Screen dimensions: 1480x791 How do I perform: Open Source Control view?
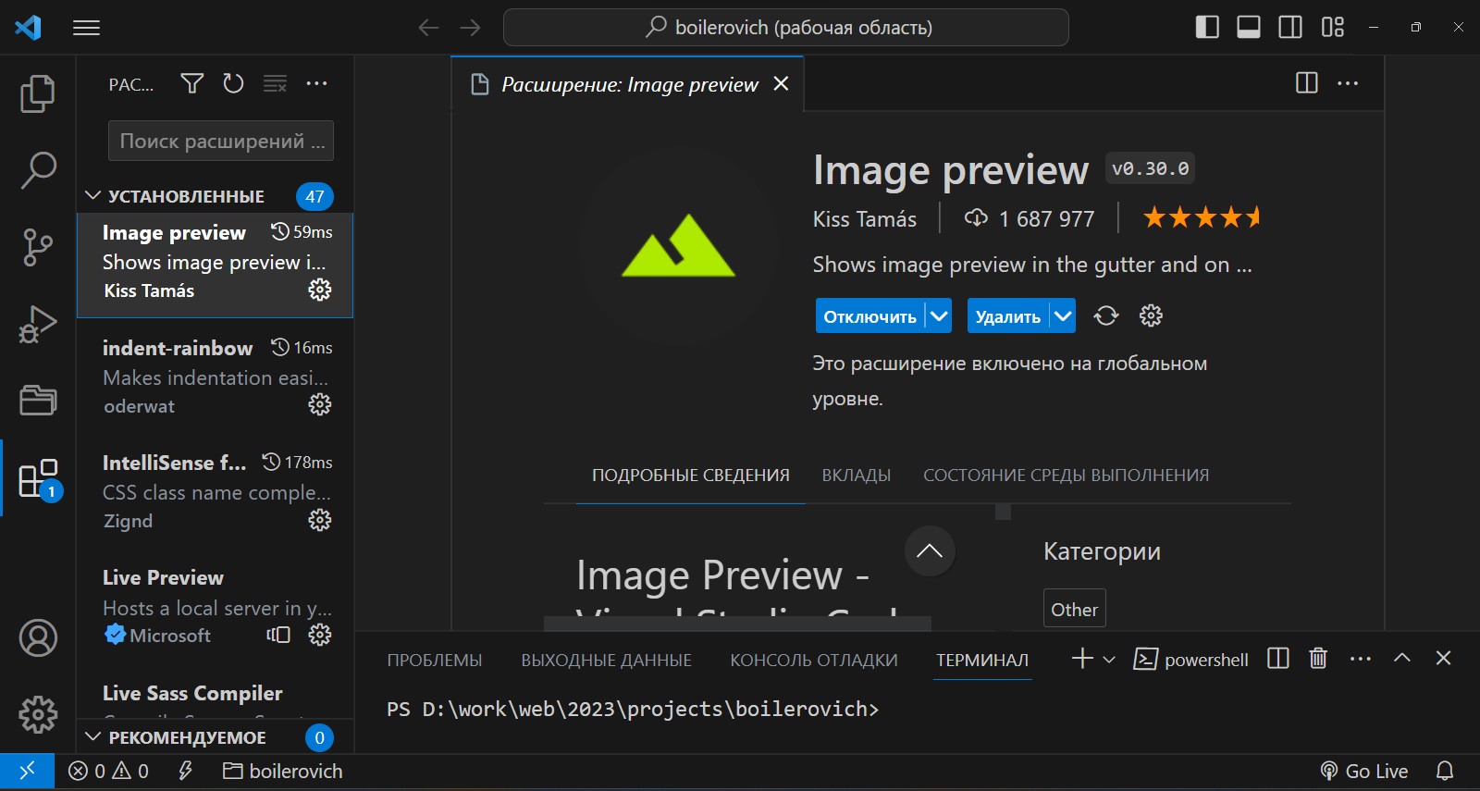(38, 247)
